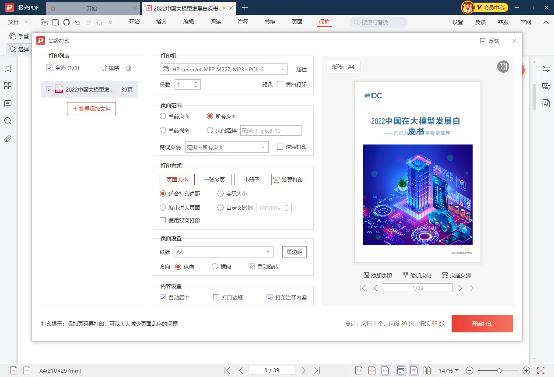This screenshot has width=554, height=377.
Task: Click the 开始打印 start printing button
Action: (482, 324)
